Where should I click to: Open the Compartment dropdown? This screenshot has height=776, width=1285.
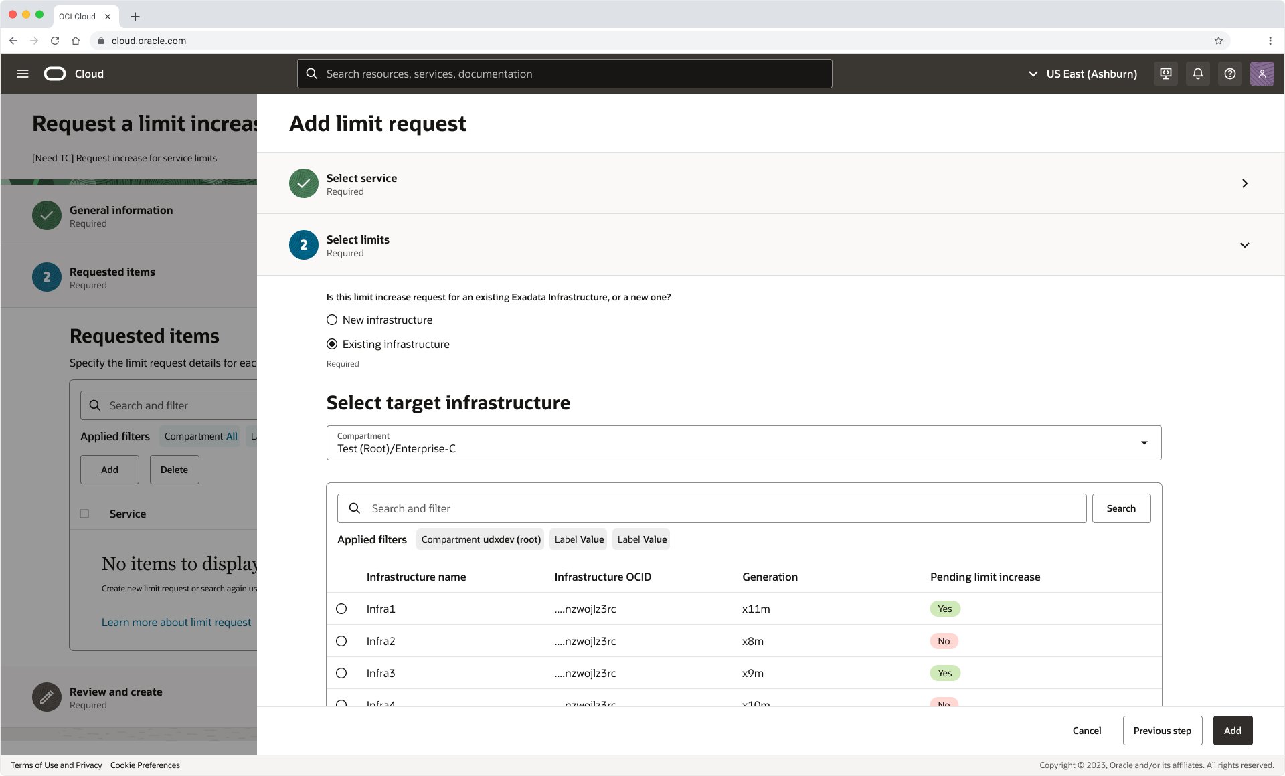744,443
